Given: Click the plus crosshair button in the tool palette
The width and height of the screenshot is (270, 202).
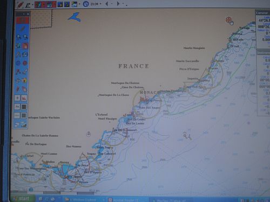Looking at the screenshot, I should tap(17, 98).
